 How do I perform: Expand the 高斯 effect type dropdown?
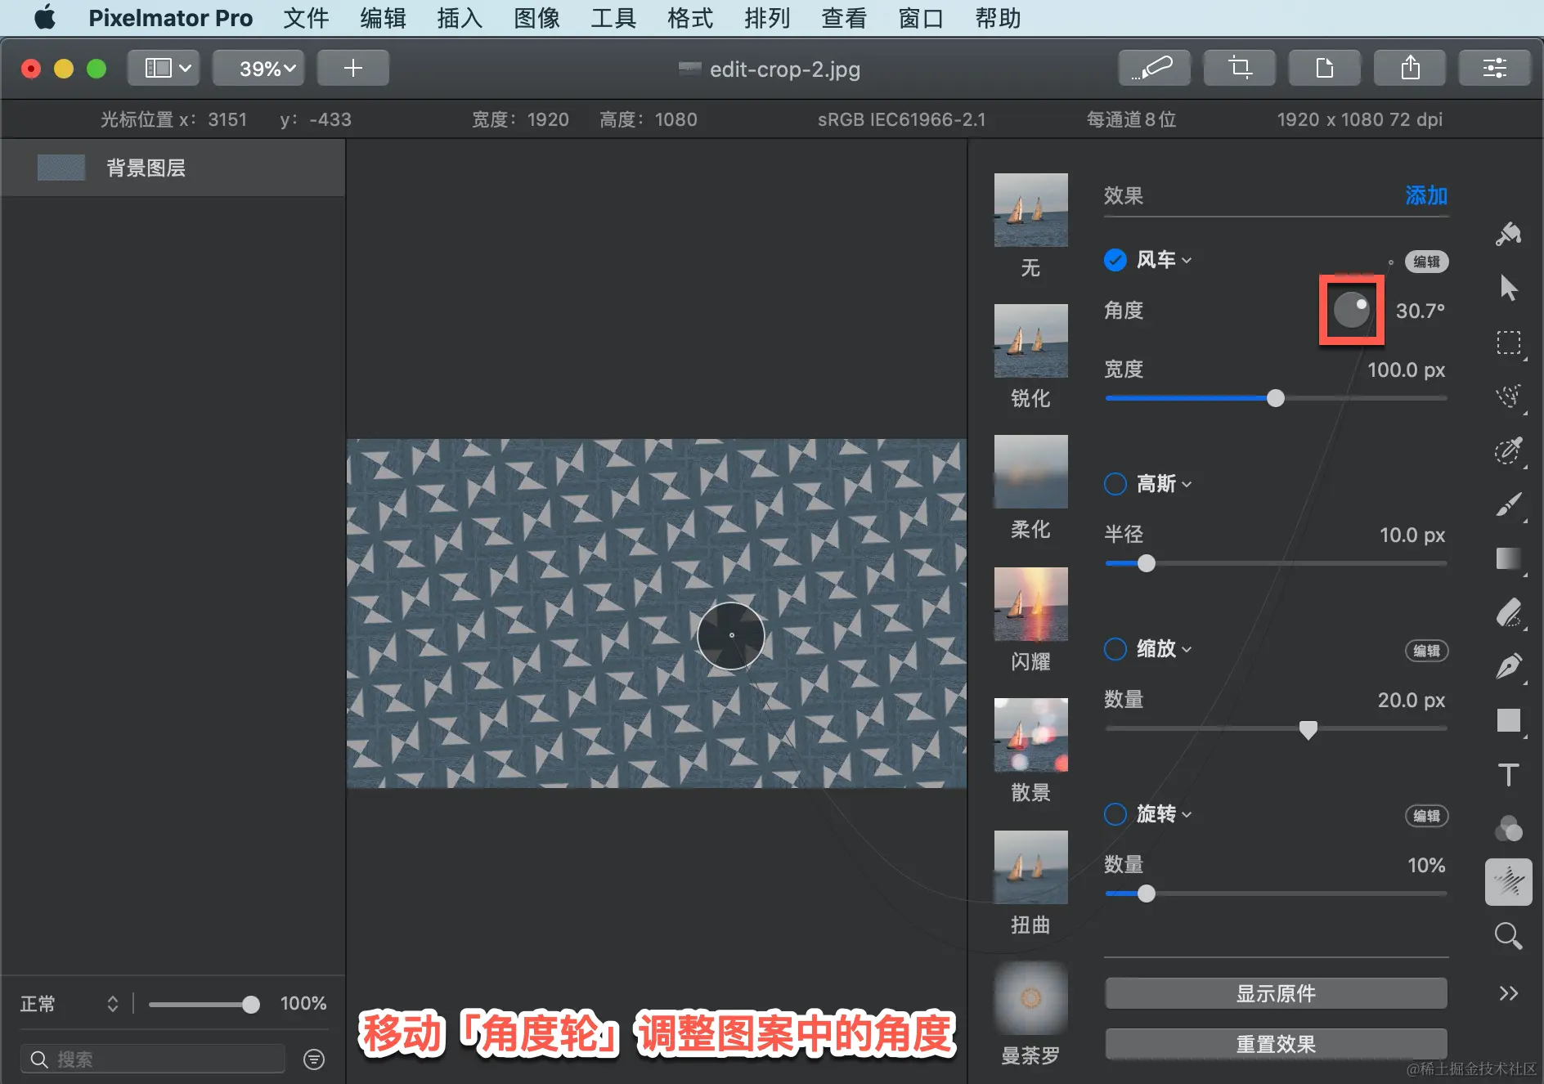tap(1165, 484)
